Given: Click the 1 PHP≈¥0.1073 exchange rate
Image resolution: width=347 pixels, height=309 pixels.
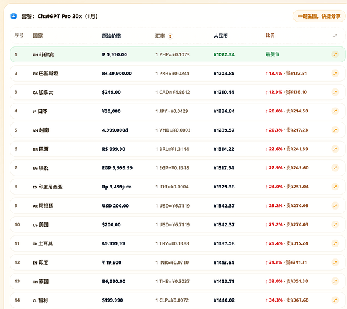Looking at the screenshot, I should pos(173,54).
